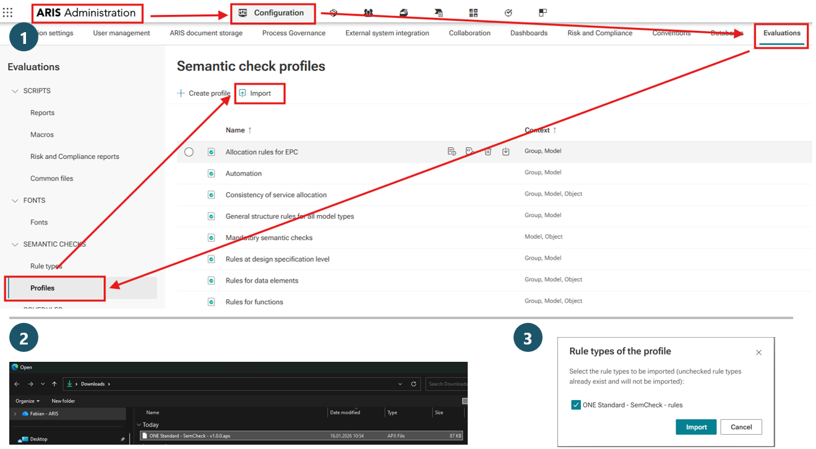Viewport: 816px width, 449px height.
Task: Open the Organize dropdown in file dialog
Action: point(27,401)
